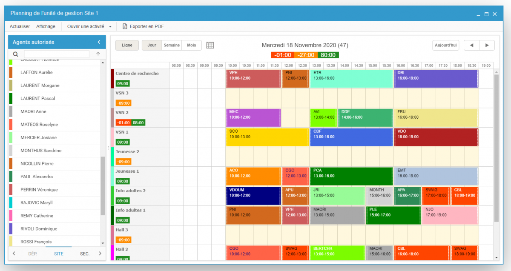Screen dimensions: 511x271
Task: Click the color swatch of RAJOVIC Maryll
Action: (11, 203)
